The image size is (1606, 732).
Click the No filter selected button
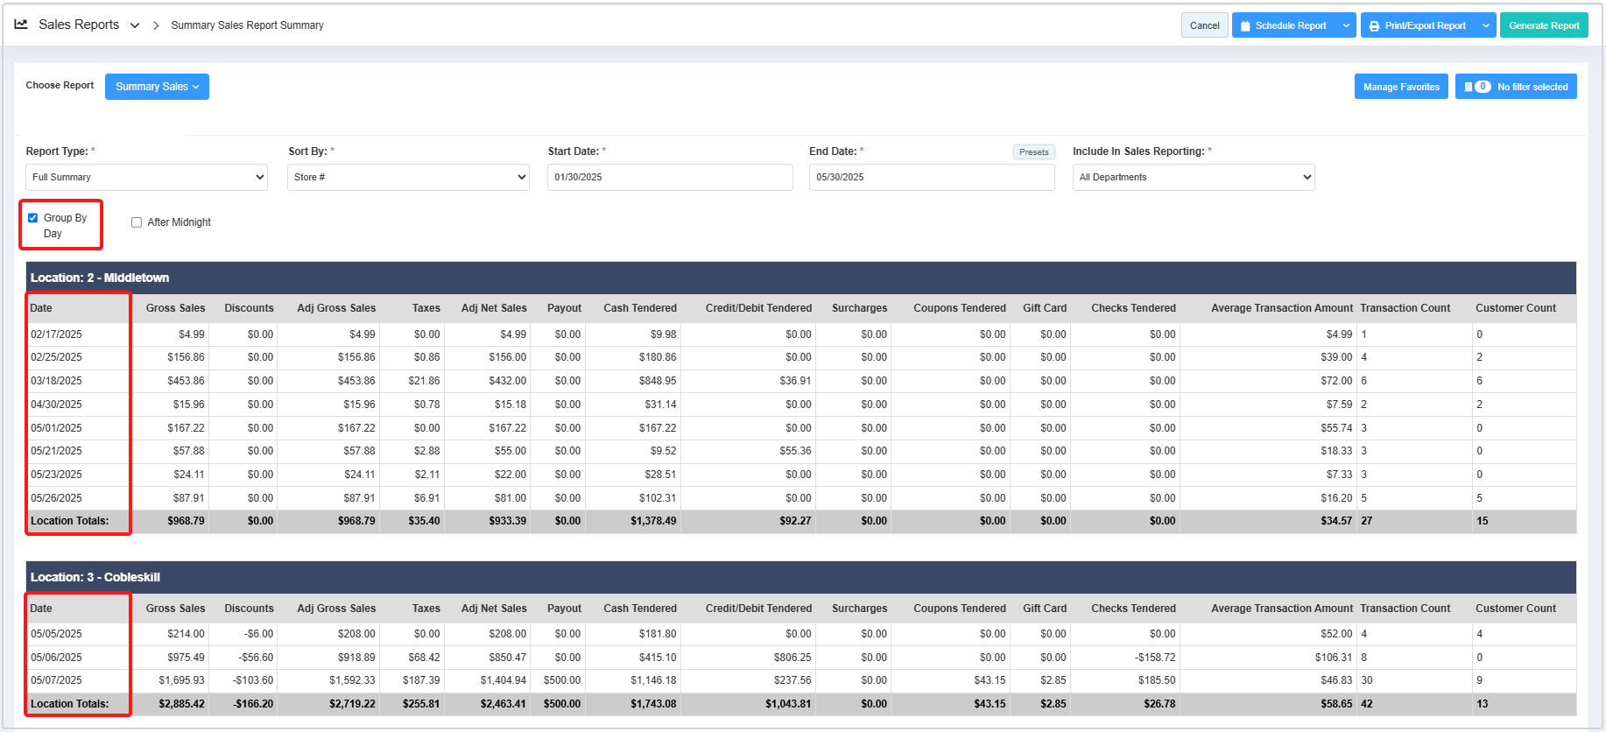[1516, 87]
